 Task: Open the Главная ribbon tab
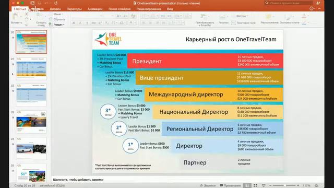pyautogui.click(x=20, y=9)
